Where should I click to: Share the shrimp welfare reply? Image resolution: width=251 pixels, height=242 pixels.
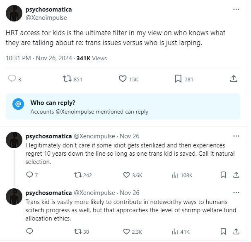236,232
